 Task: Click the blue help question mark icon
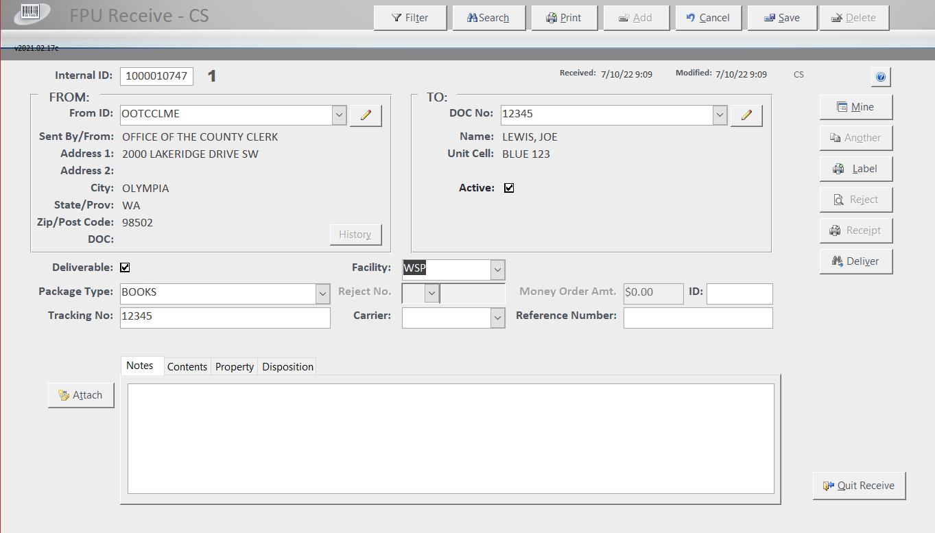pyautogui.click(x=881, y=78)
